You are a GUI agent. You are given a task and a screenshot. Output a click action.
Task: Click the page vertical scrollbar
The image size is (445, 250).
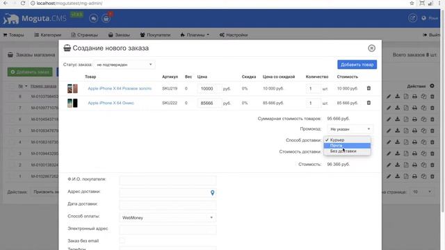pyautogui.click(x=443, y=110)
